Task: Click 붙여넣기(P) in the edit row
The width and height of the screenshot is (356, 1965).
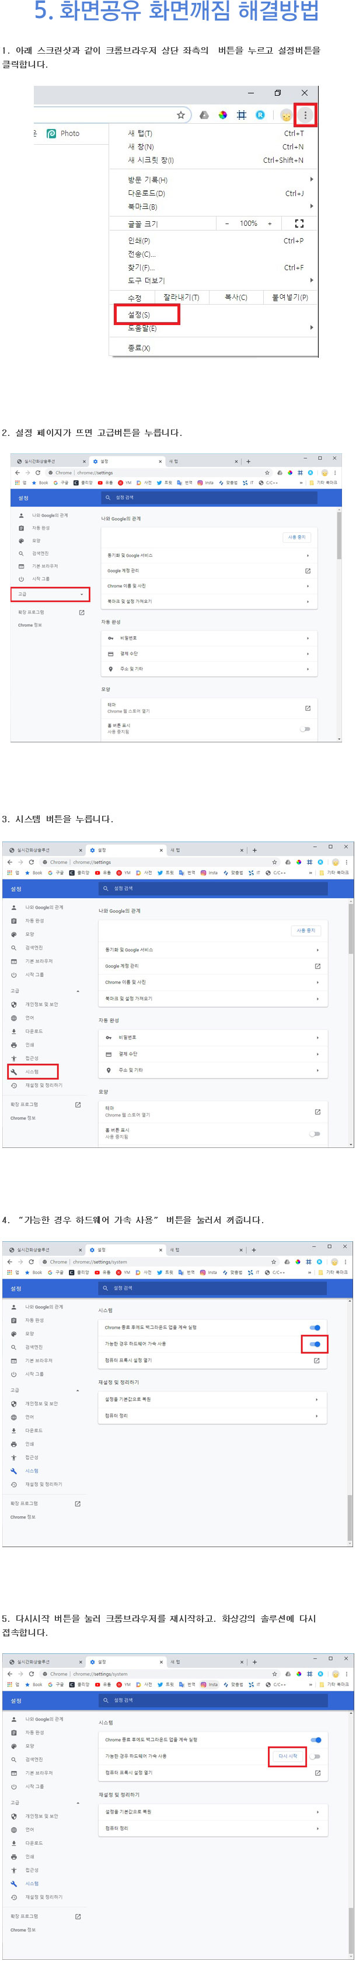Action: 291,298
